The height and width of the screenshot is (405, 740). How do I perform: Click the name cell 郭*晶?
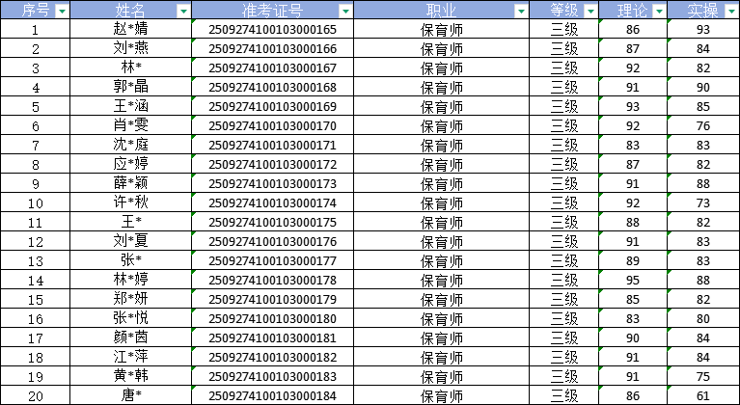click(x=131, y=88)
